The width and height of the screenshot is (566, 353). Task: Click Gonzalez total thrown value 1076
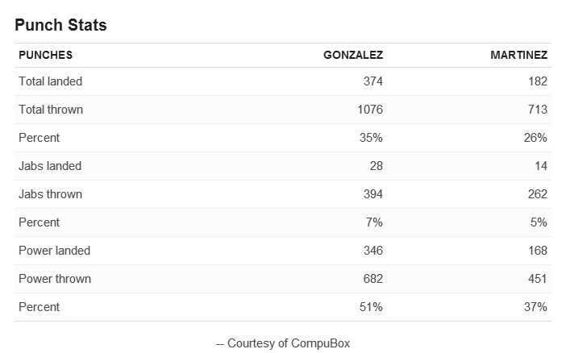coord(370,110)
